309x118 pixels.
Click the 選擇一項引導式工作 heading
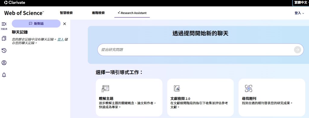(x=119, y=72)
